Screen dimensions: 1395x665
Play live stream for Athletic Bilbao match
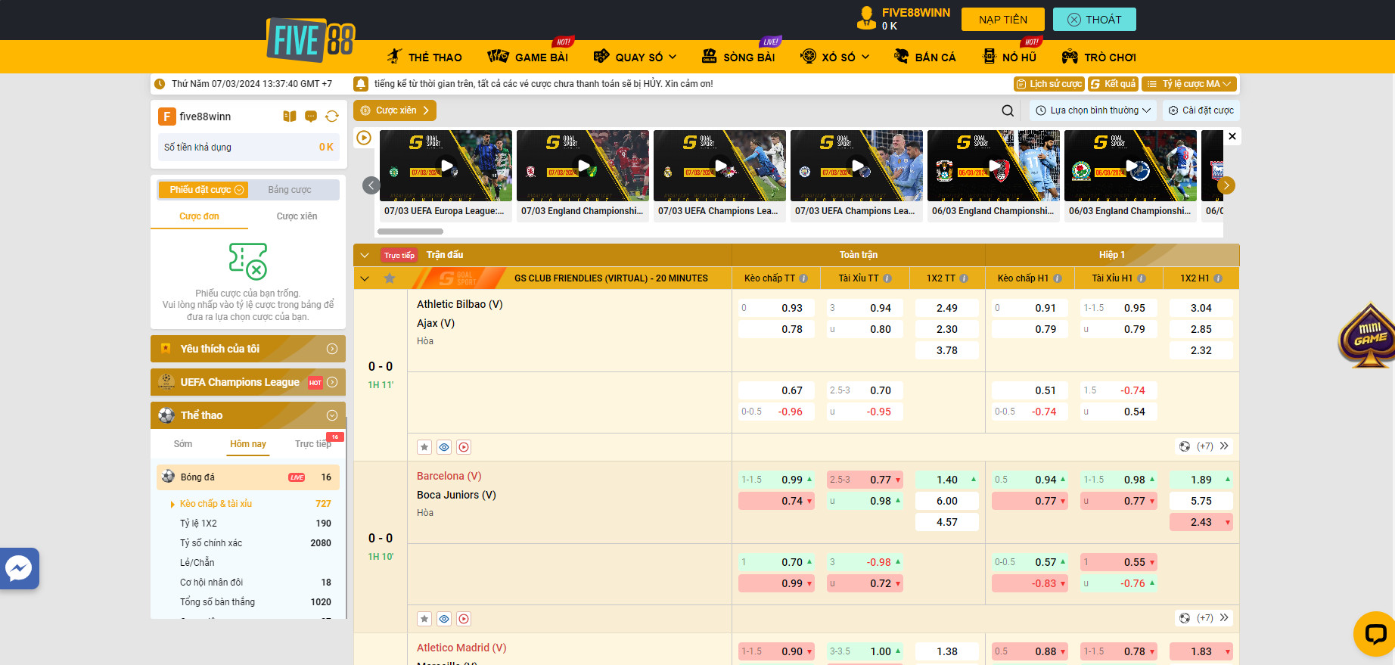point(464,447)
